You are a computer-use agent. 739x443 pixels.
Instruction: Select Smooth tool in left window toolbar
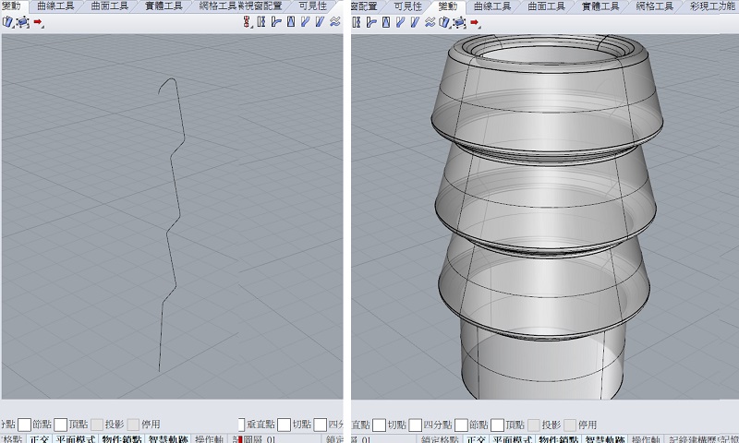click(335, 21)
